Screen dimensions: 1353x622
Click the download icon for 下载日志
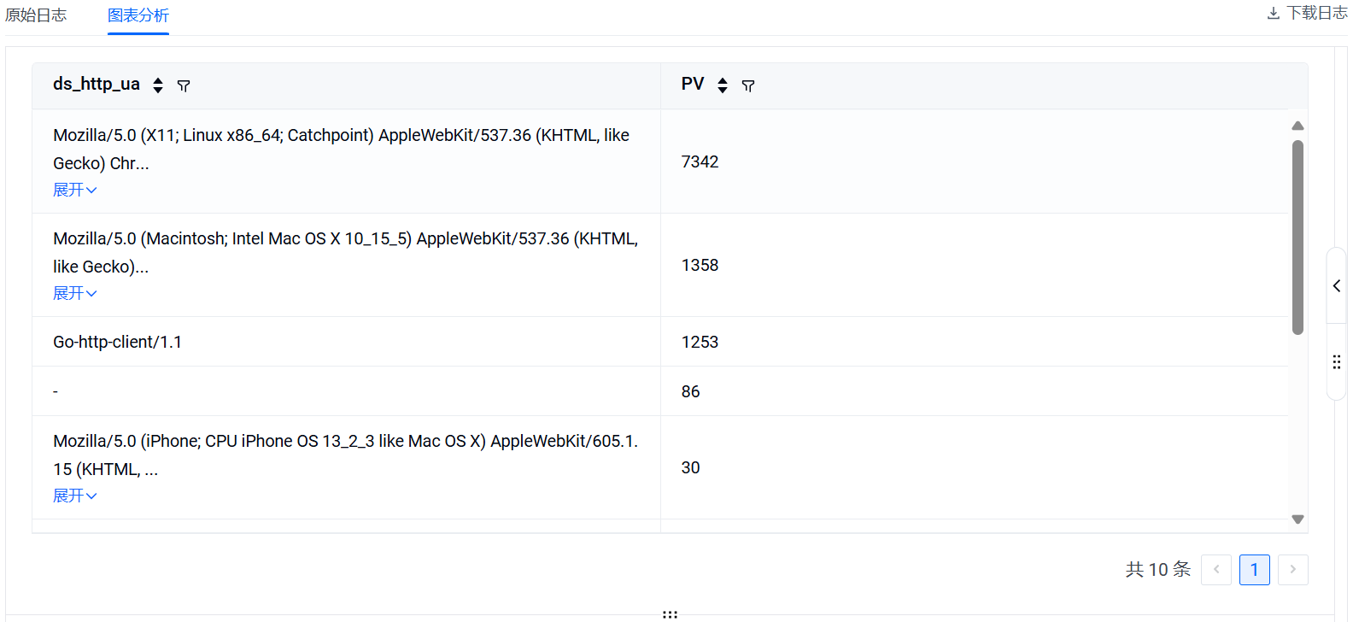click(x=1273, y=14)
